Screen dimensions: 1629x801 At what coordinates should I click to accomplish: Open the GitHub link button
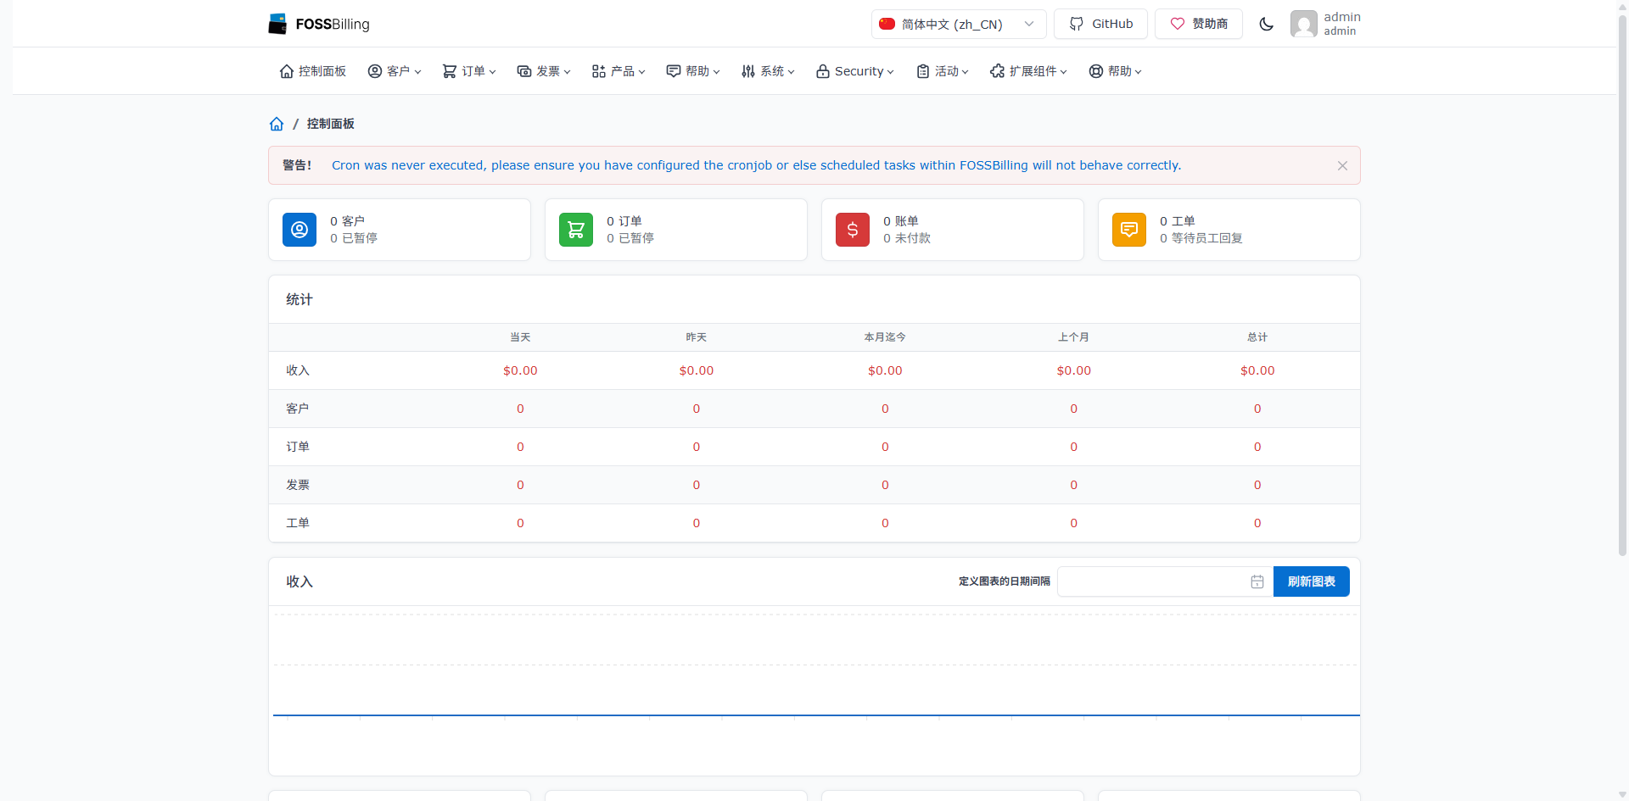(1100, 24)
